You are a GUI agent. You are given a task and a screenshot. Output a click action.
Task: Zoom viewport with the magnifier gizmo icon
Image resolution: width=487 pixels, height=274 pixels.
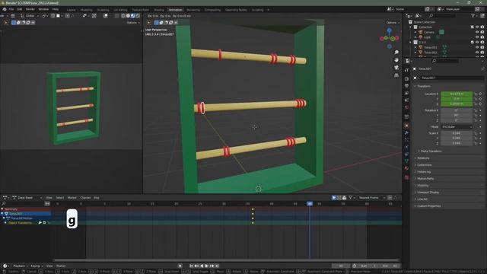pyautogui.click(x=396, y=53)
